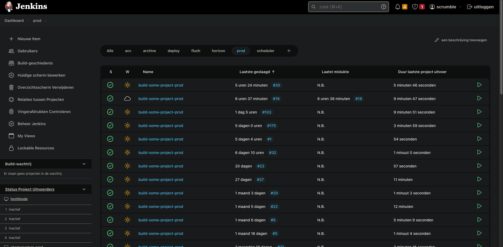Switch to the flush view tab
This screenshot has width=503, height=247.
pos(196,51)
